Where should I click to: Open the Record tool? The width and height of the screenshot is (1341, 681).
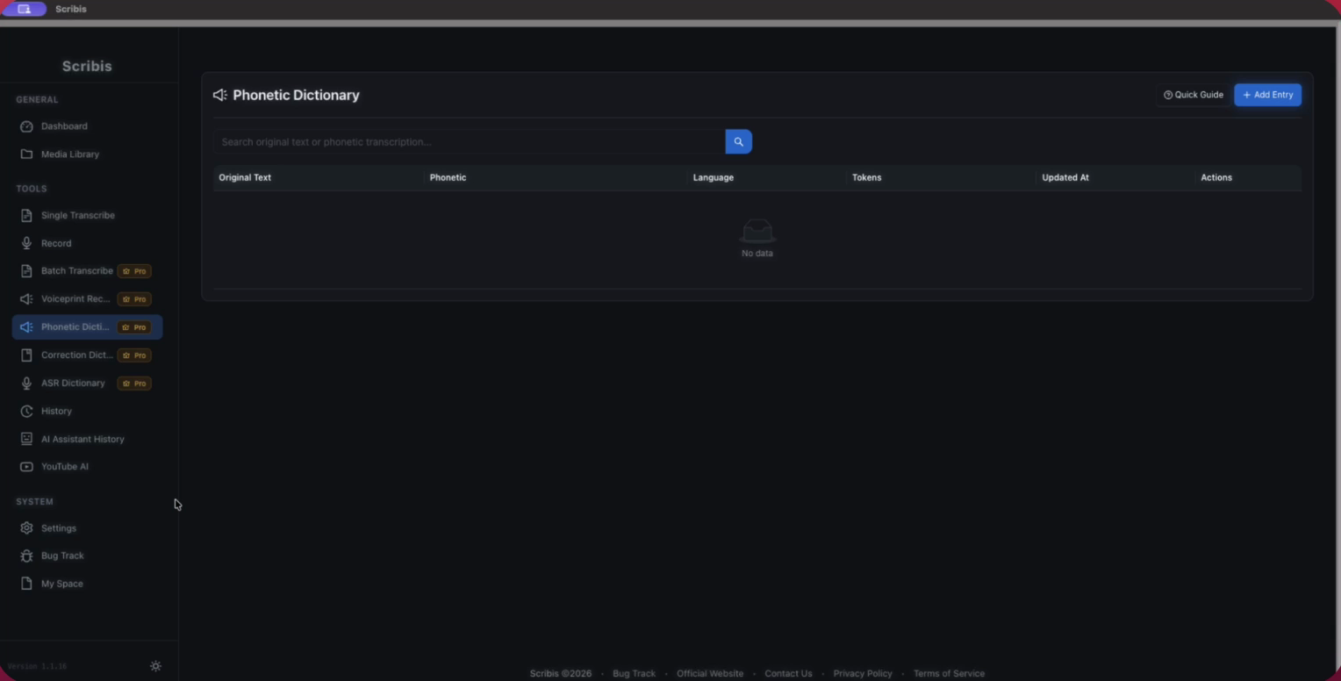tap(87, 243)
